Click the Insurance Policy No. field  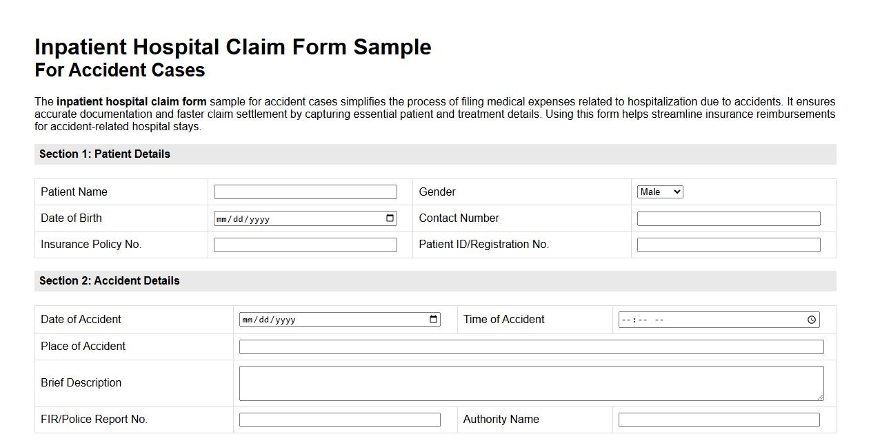coord(306,244)
